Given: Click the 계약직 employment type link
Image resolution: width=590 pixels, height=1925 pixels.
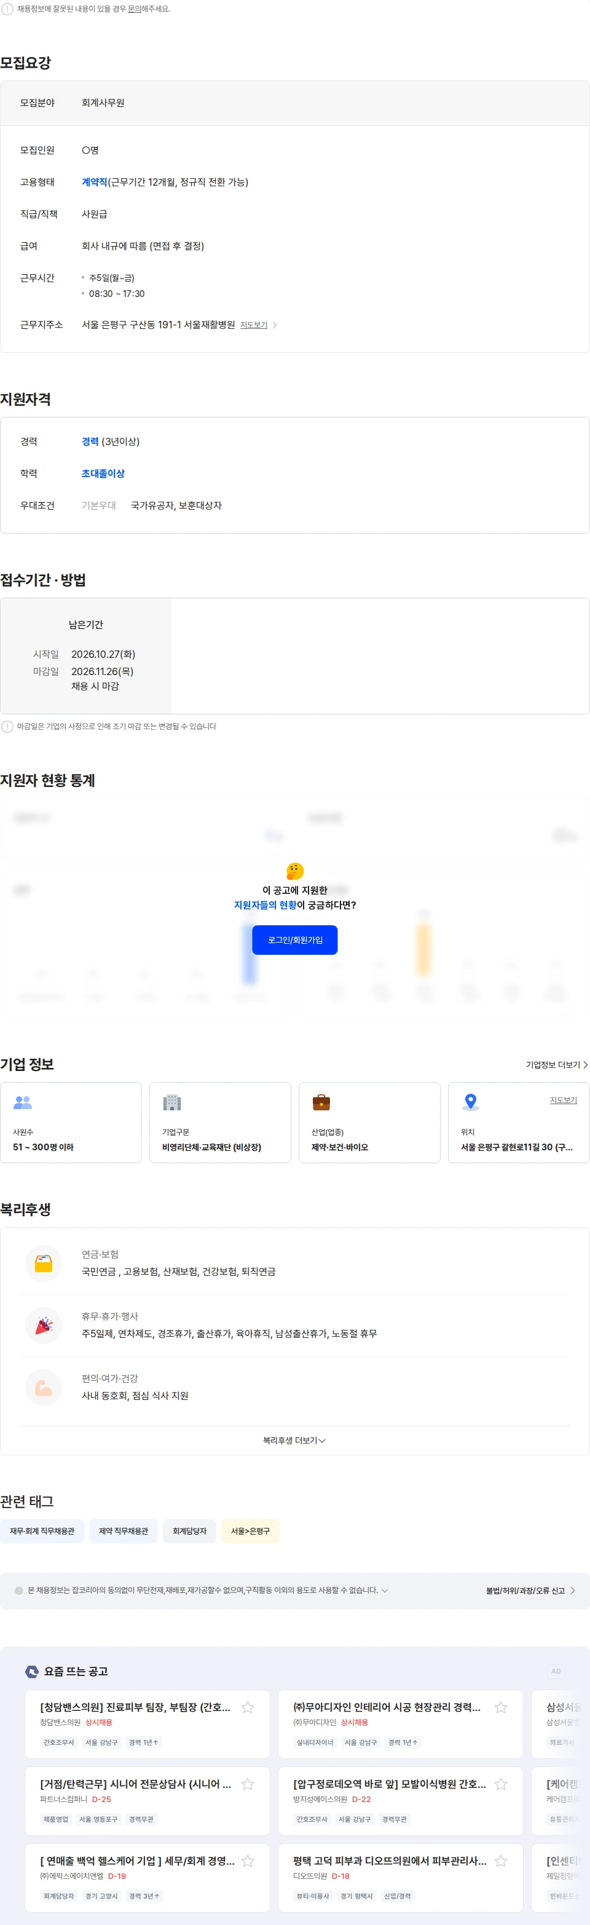Looking at the screenshot, I should coord(94,183).
